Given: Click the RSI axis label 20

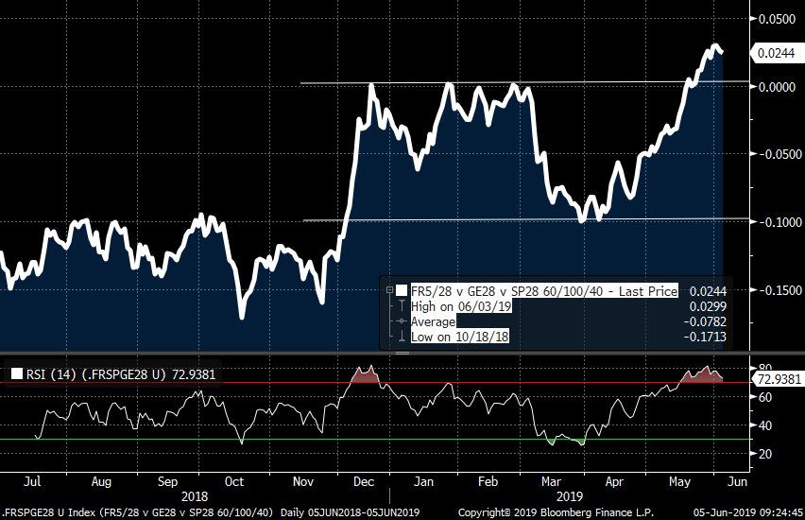Looking at the screenshot, I should point(764,454).
